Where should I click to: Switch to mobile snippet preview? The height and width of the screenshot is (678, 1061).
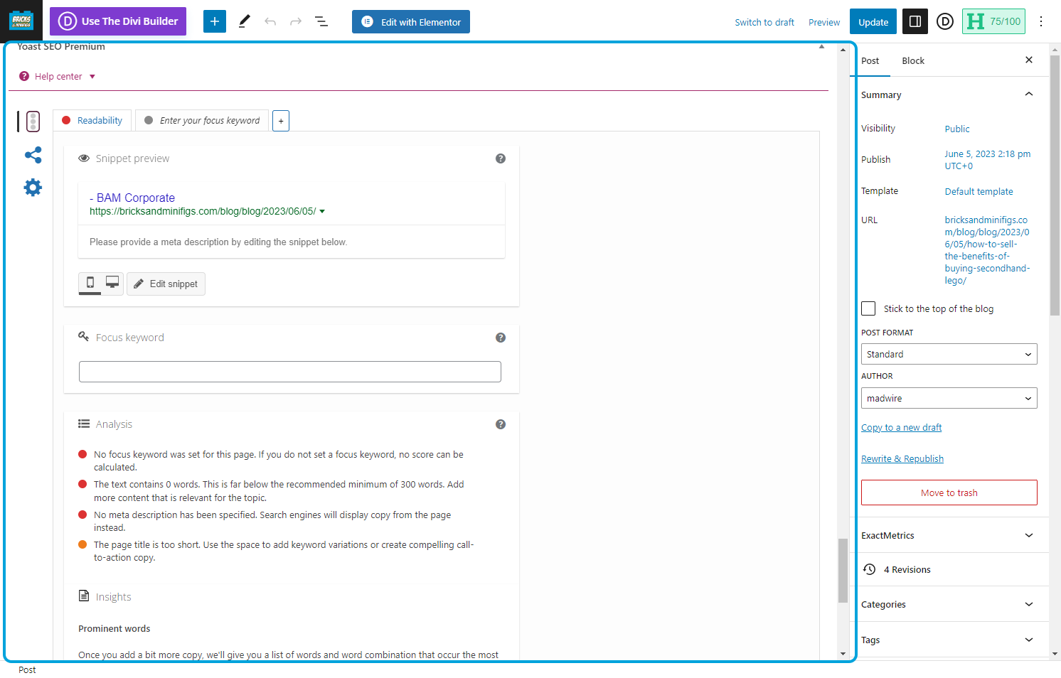(90, 283)
